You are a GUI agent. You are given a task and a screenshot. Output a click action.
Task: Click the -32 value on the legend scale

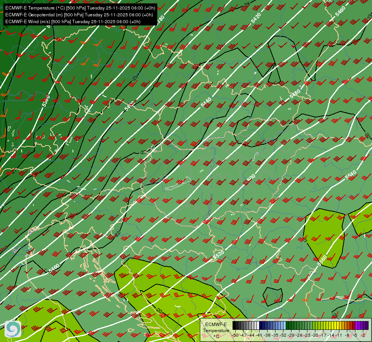(283, 336)
